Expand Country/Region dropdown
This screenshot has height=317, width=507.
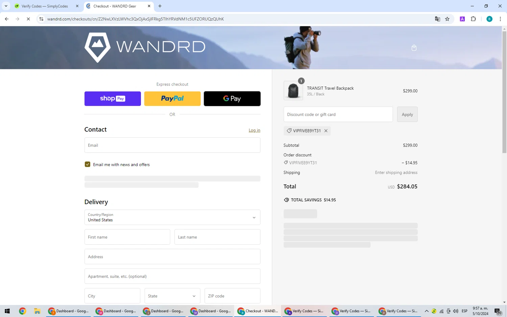click(172, 217)
